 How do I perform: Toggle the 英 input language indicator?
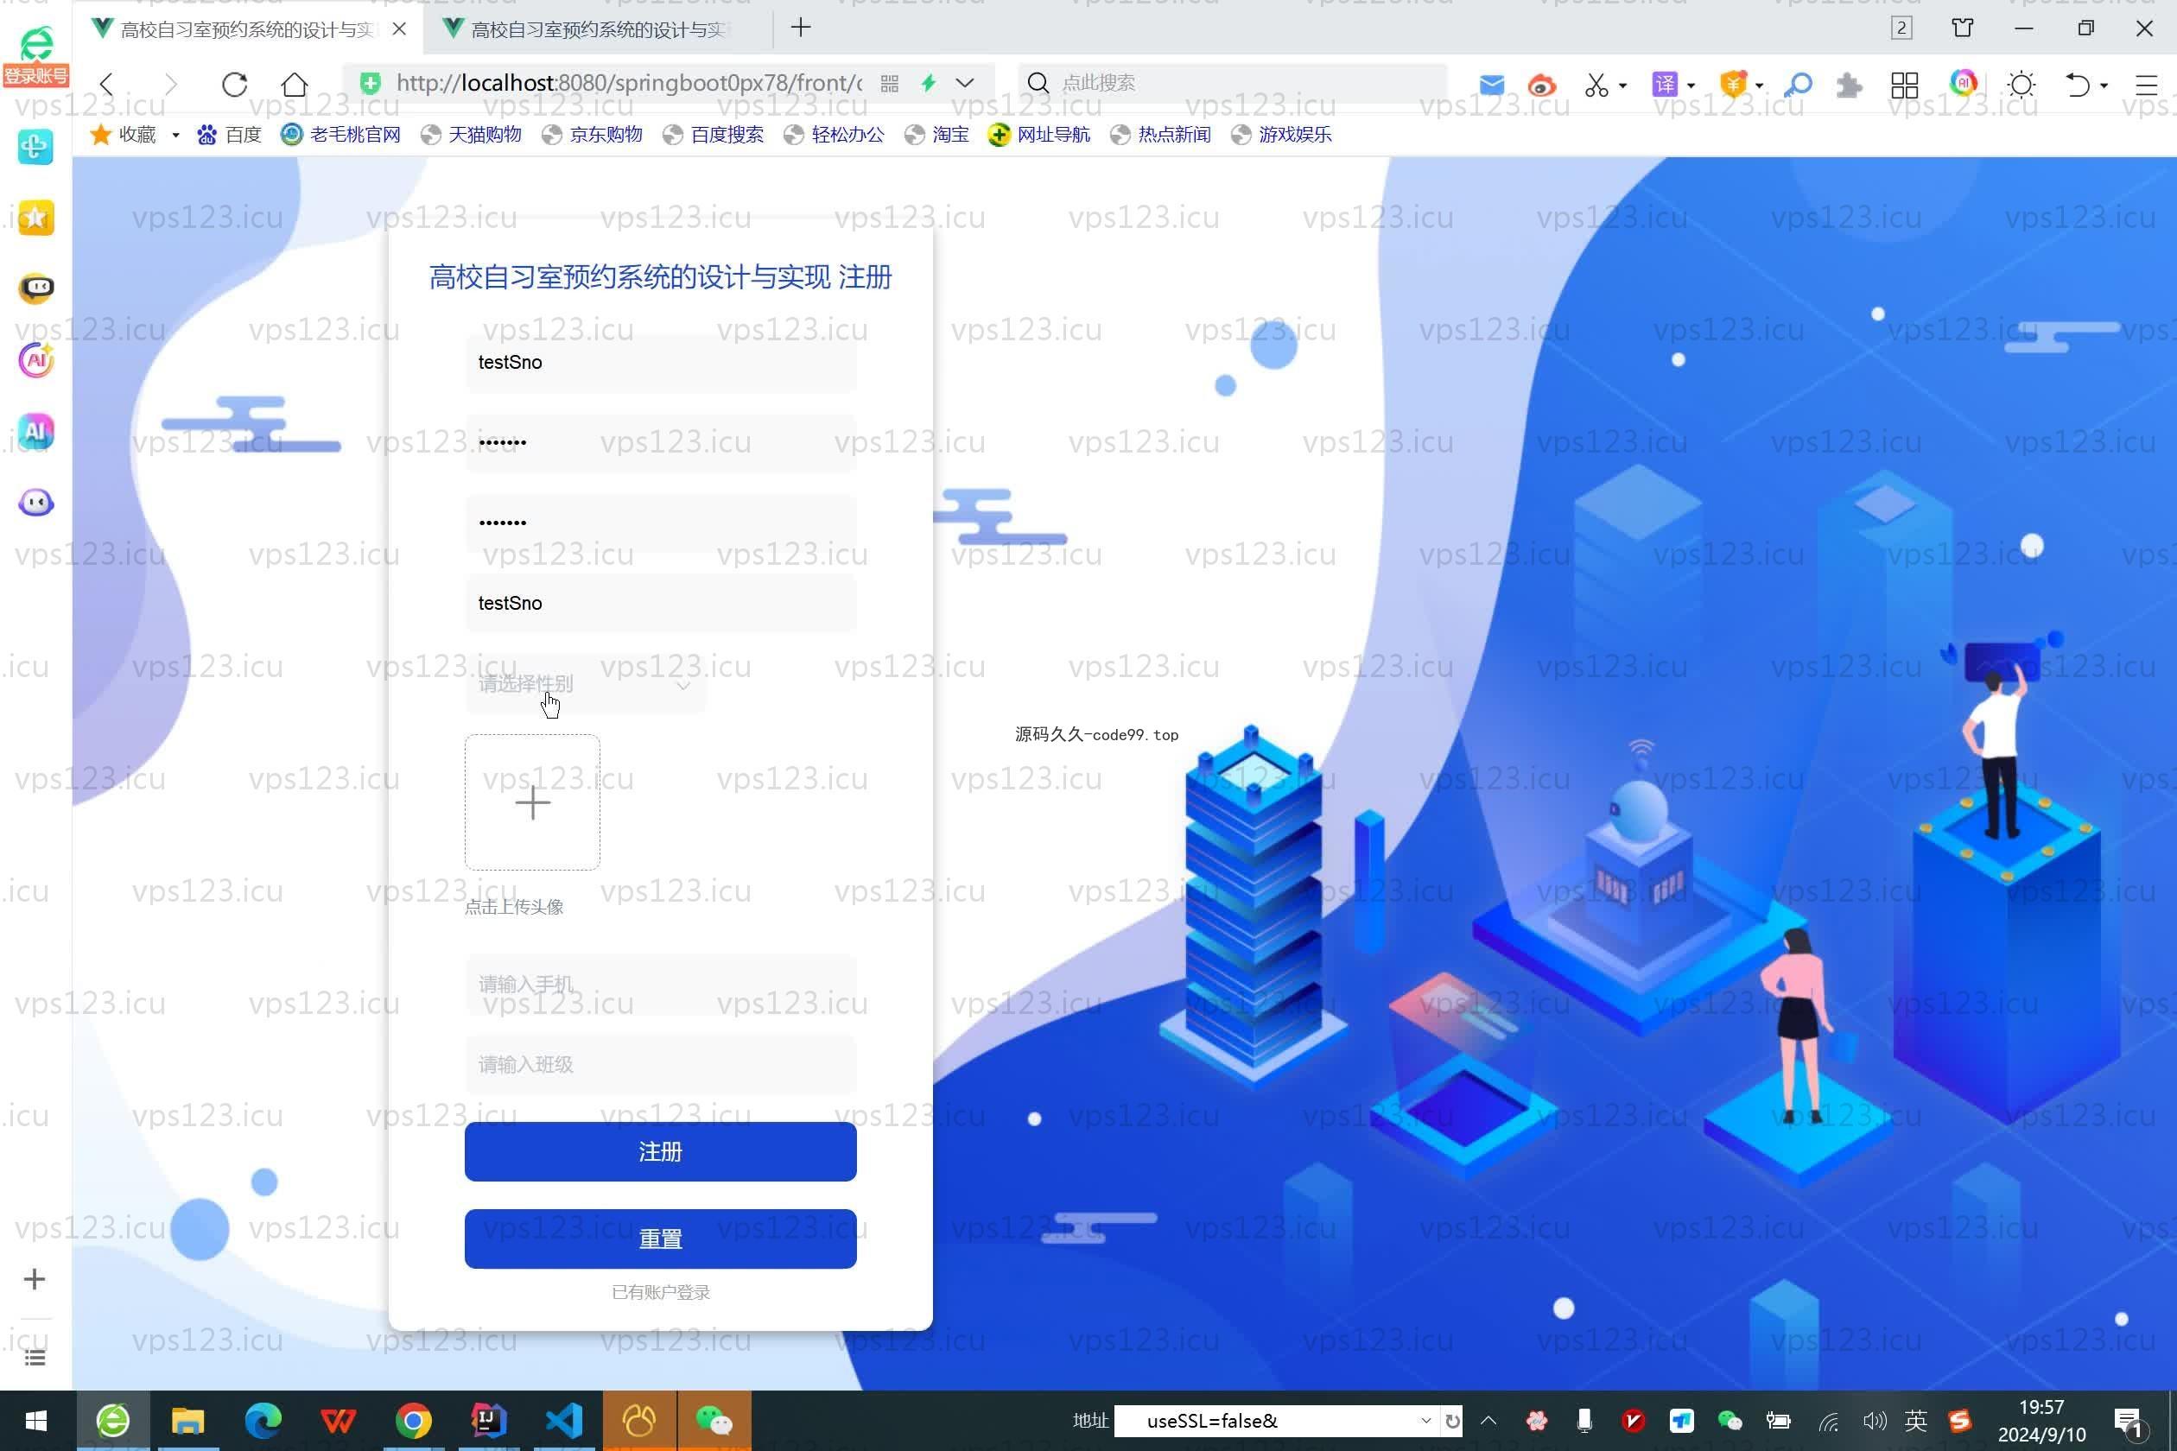[1916, 1421]
